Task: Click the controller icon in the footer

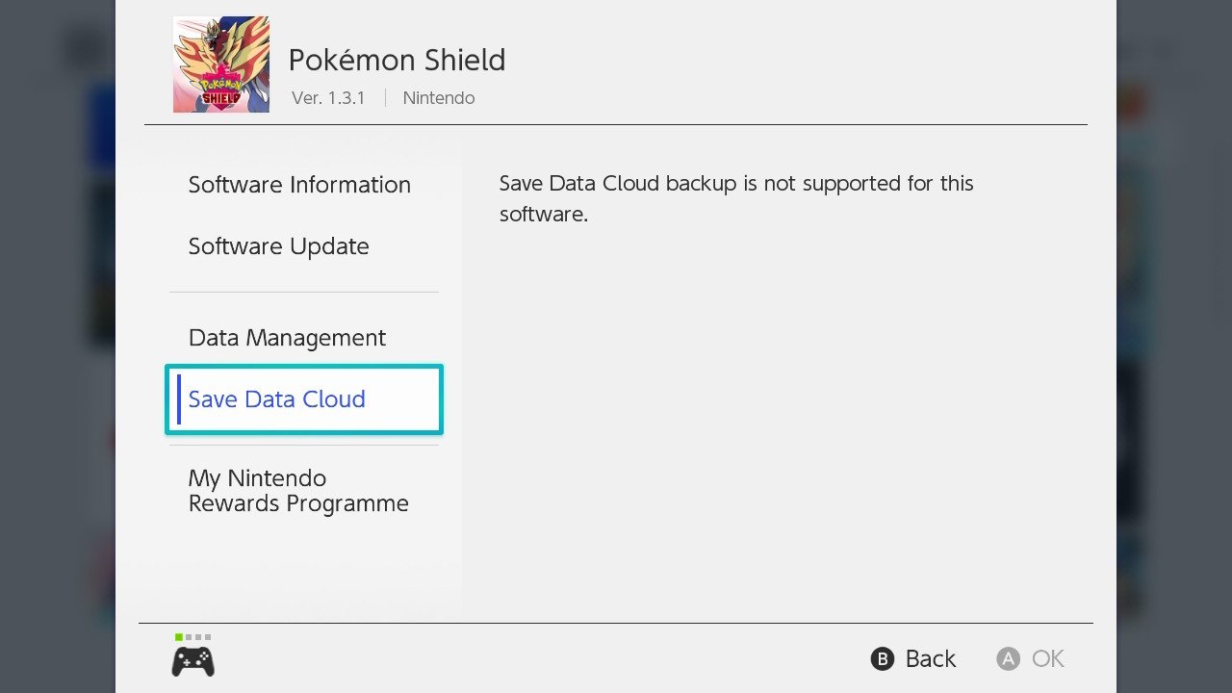Action: tap(192, 661)
